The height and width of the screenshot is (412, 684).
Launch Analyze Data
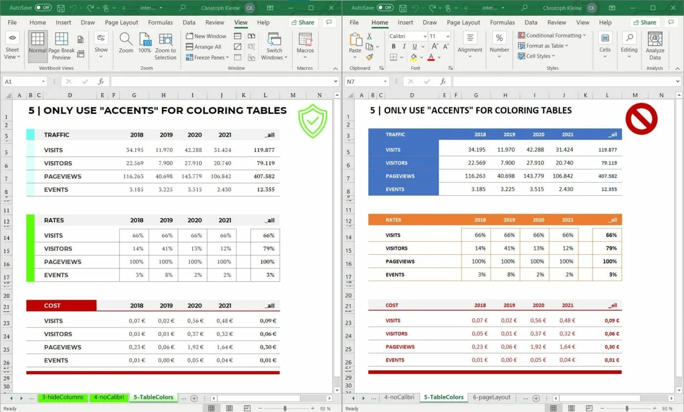(655, 46)
